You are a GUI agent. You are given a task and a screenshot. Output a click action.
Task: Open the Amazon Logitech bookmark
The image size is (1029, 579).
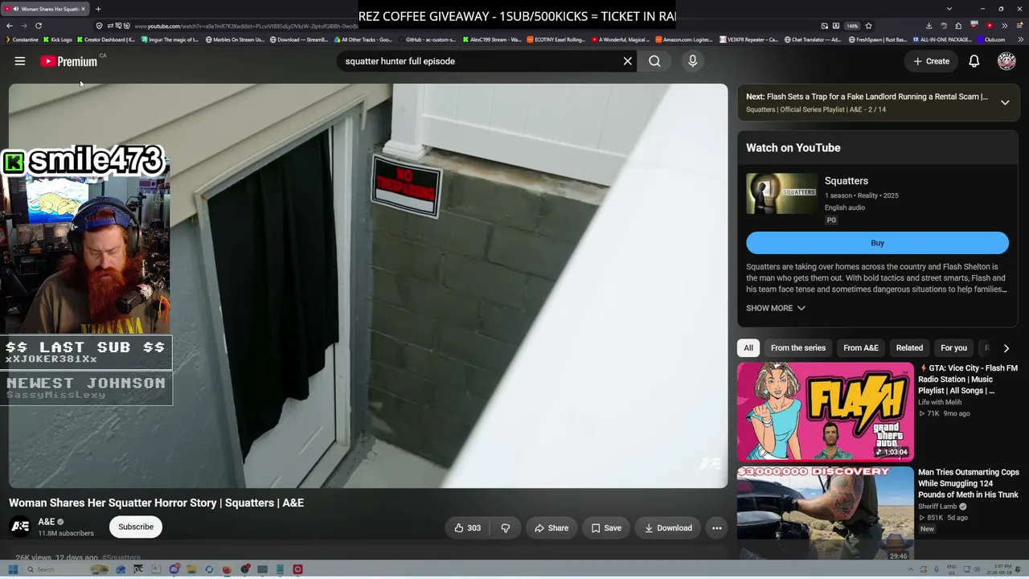pyautogui.click(x=683, y=39)
